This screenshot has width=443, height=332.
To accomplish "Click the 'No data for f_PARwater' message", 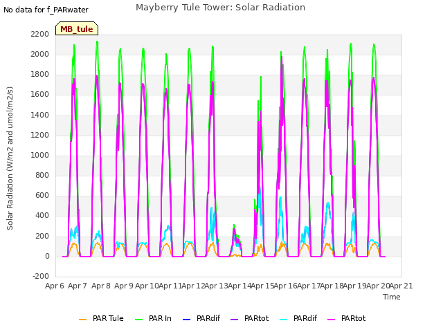I will pos(46,10).
